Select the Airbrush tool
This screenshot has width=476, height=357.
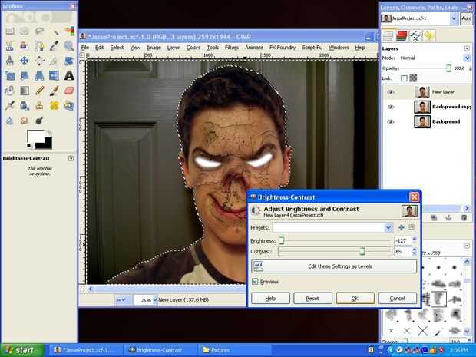(x=10, y=105)
